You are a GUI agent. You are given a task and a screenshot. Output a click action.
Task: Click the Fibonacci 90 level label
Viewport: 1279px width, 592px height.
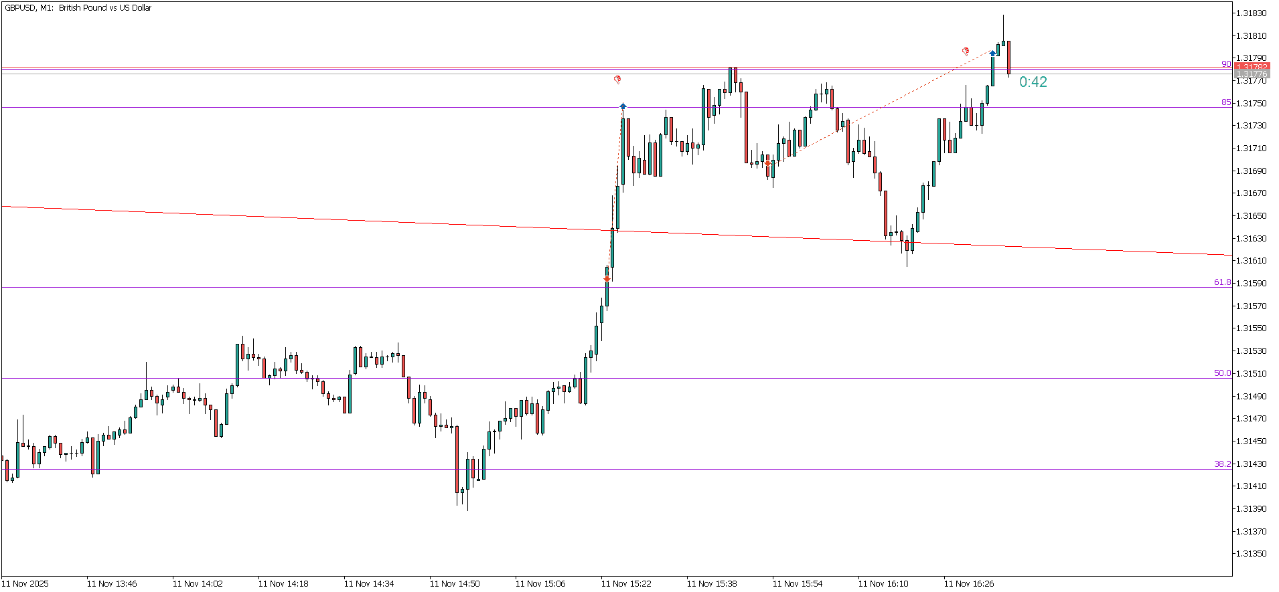click(x=1226, y=64)
